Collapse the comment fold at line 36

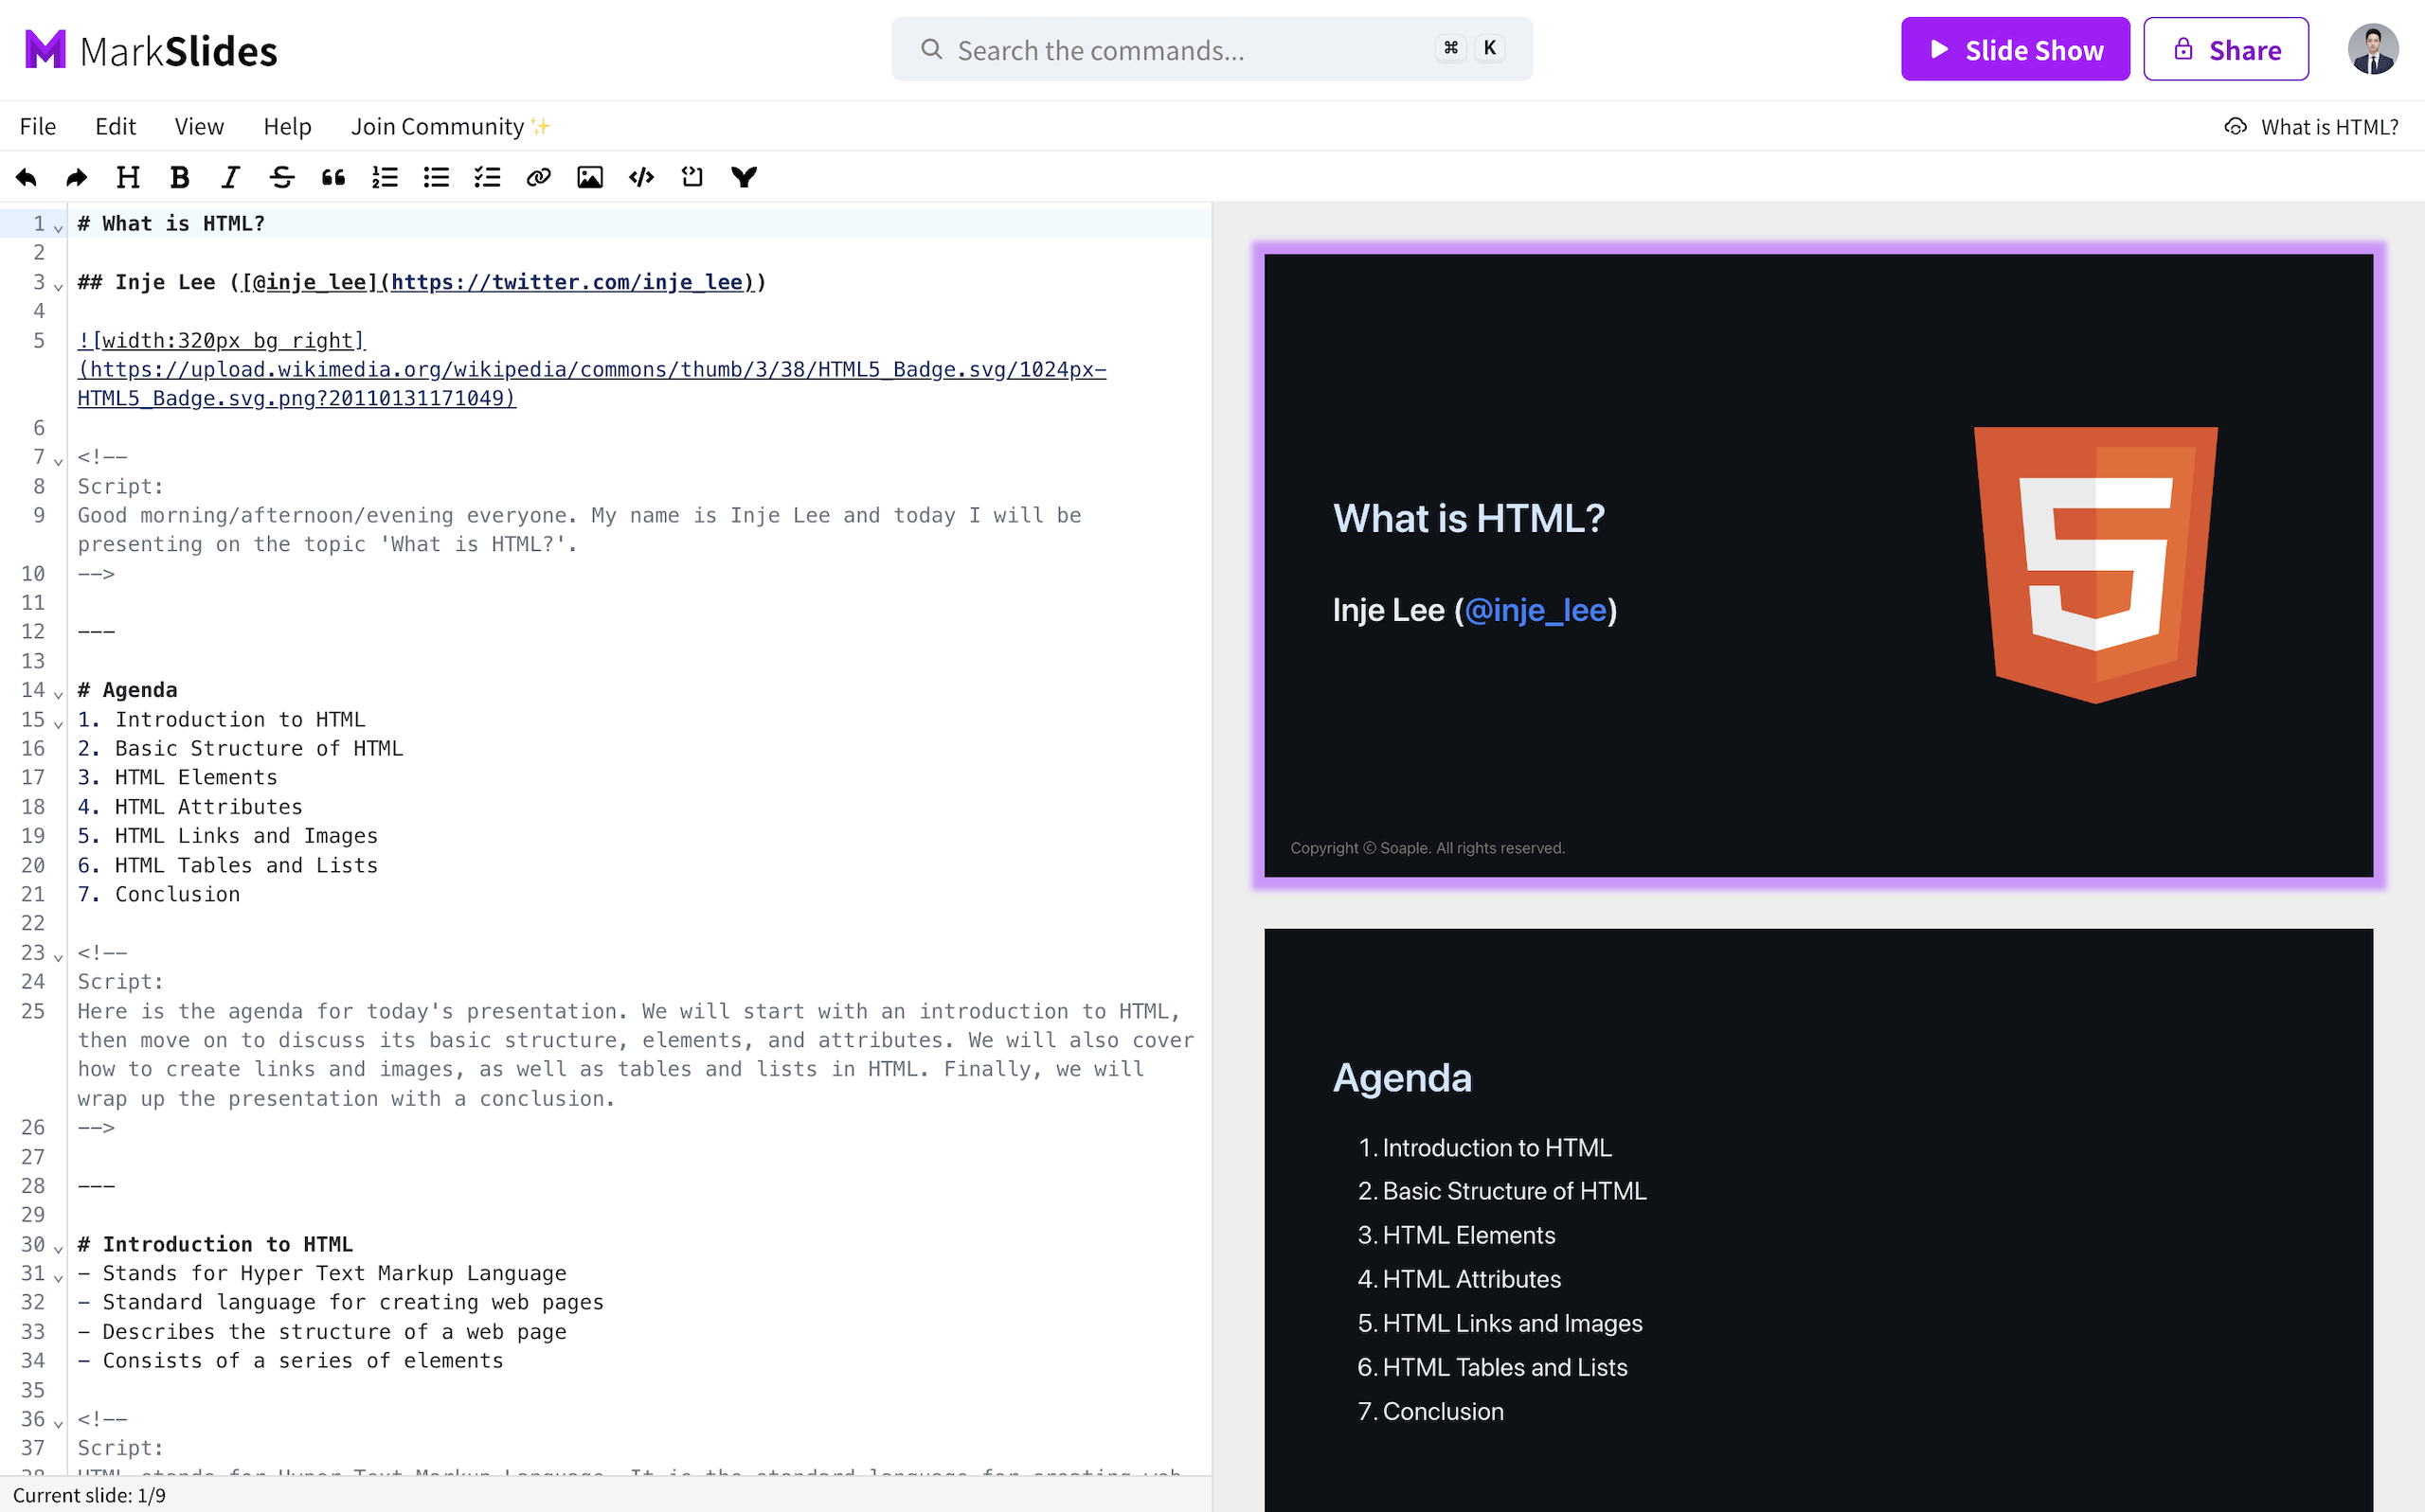[58, 1423]
